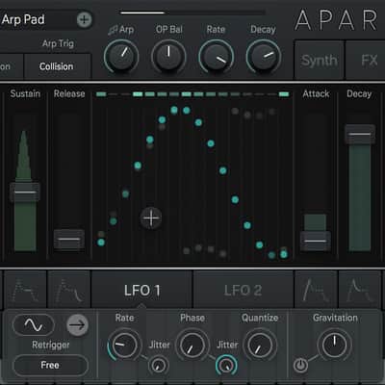The height and width of the screenshot is (385, 385).
Task: Click the OP Bal knob
Action: (x=168, y=57)
